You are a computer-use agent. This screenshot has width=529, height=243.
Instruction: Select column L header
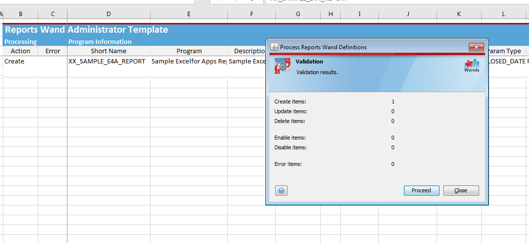pos(504,14)
